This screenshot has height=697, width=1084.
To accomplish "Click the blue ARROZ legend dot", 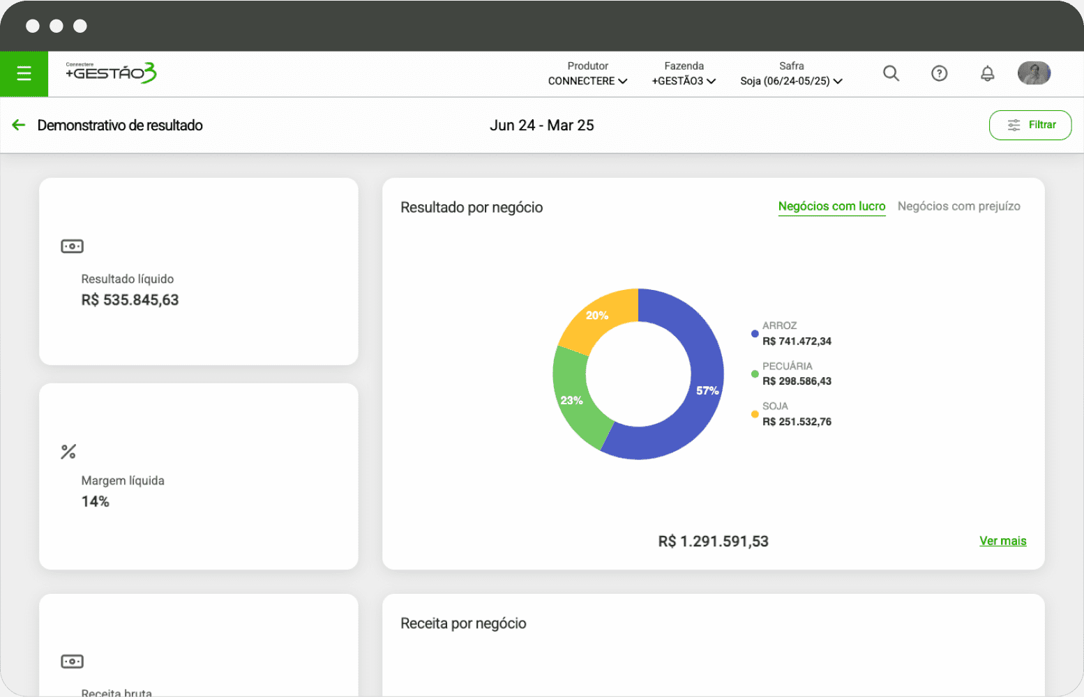I will point(755,334).
